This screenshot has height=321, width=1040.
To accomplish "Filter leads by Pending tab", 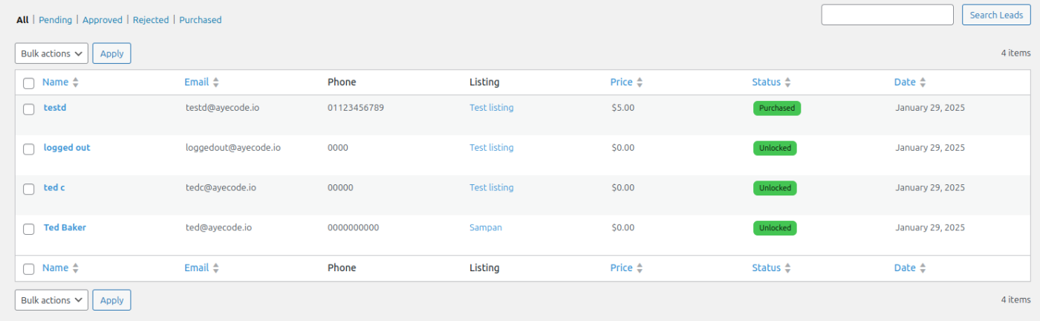I will [x=55, y=20].
